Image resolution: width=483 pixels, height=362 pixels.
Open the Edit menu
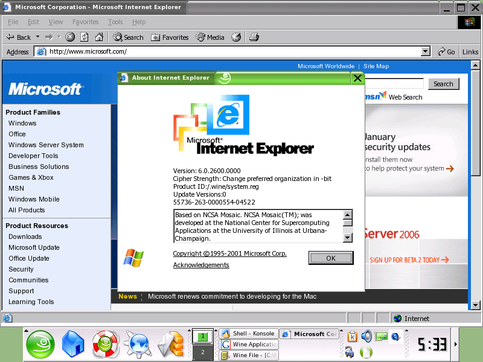(33, 22)
